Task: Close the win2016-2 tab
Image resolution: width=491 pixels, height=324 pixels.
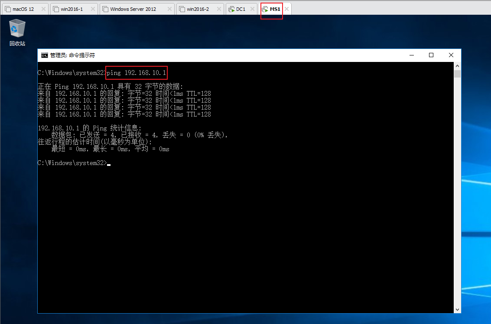Action: (219, 9)
